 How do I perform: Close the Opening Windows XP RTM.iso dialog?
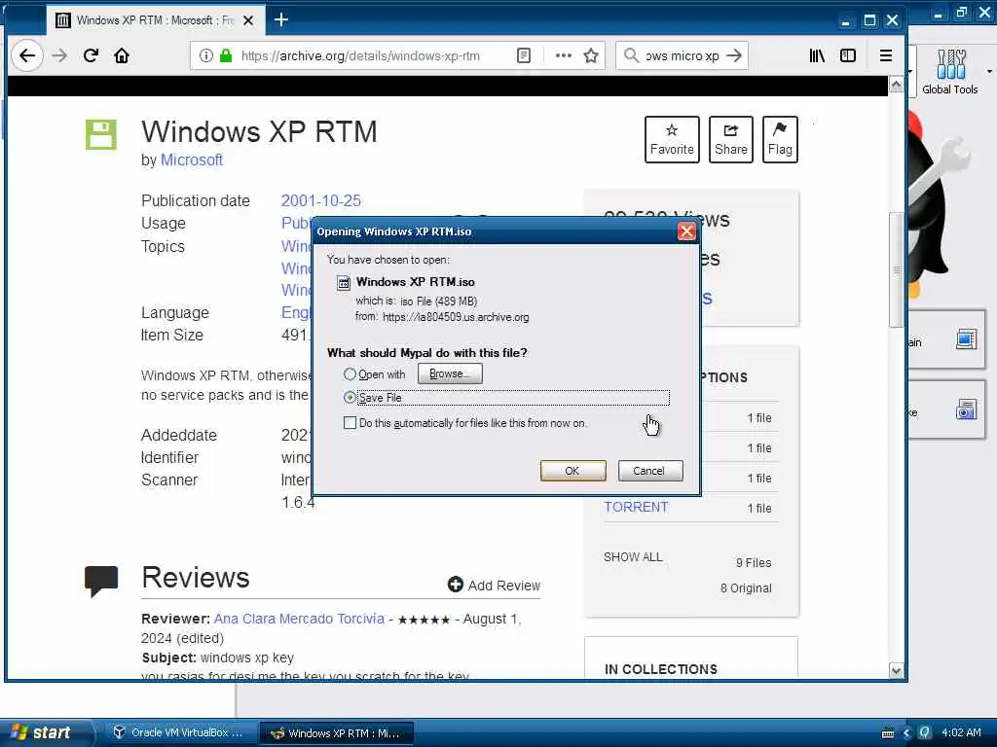686,231
